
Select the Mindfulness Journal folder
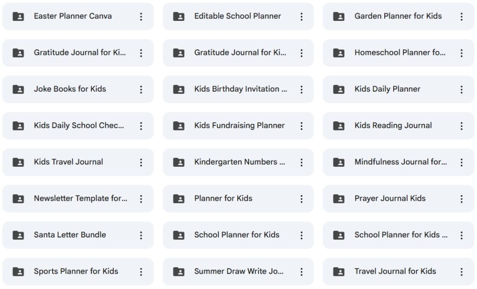point(400,162)
